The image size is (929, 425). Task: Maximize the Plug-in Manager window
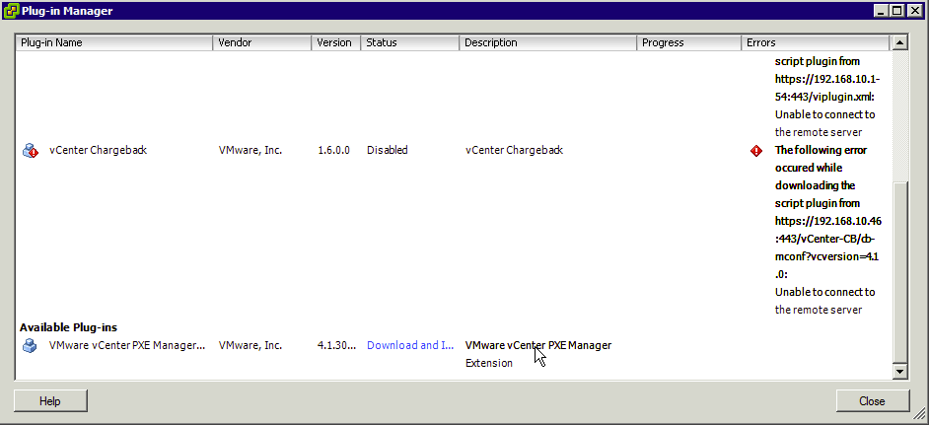[897, 11]
